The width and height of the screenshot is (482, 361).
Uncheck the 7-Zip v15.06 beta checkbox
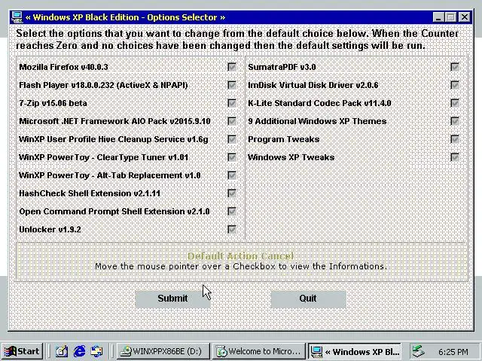coord(232,103)
